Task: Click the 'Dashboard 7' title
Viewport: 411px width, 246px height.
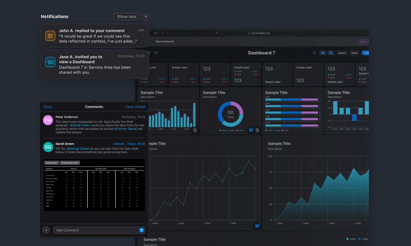Action: [262, 53]
